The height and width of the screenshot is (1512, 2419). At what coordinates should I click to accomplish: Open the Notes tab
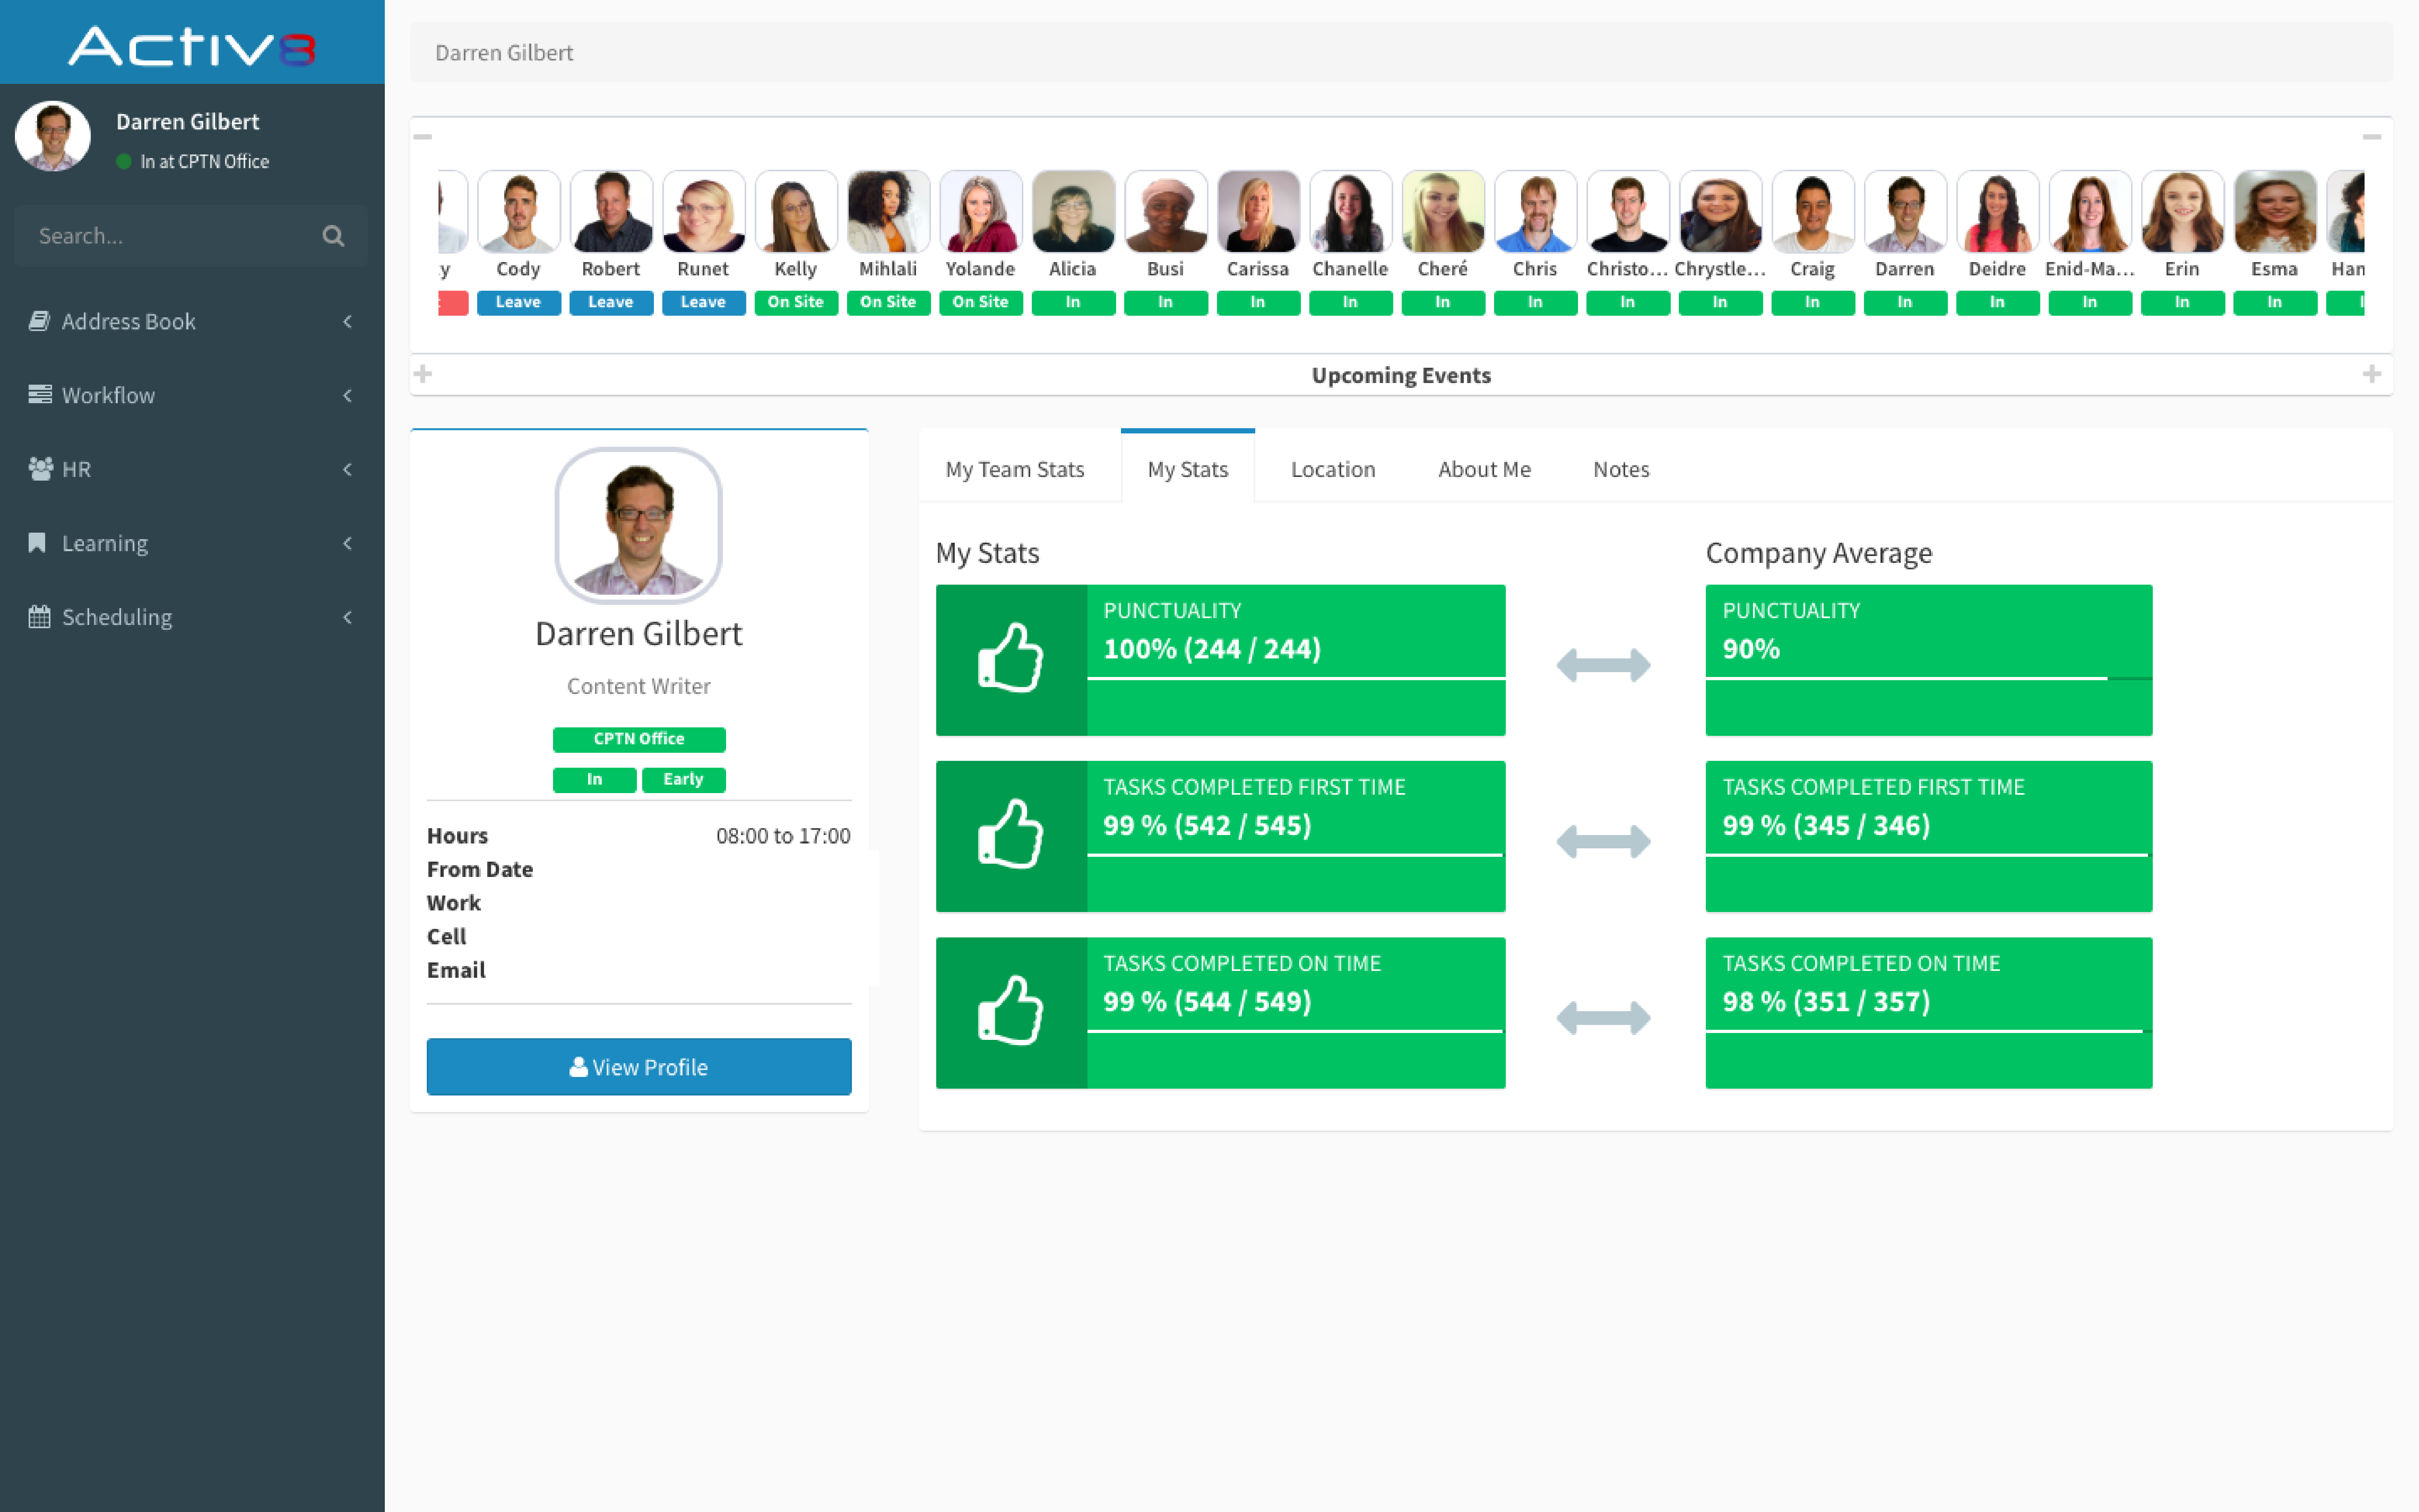pyautogui.click(x=1621, y=469)
